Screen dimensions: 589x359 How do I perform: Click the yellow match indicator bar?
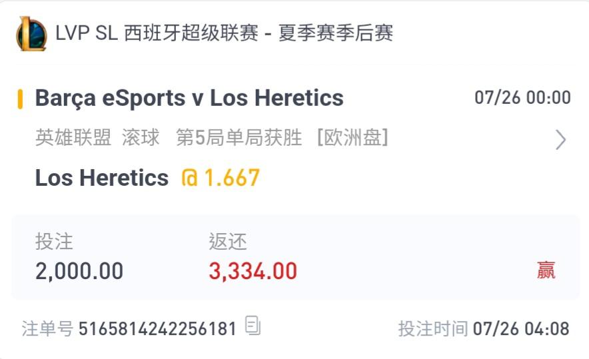20,99
